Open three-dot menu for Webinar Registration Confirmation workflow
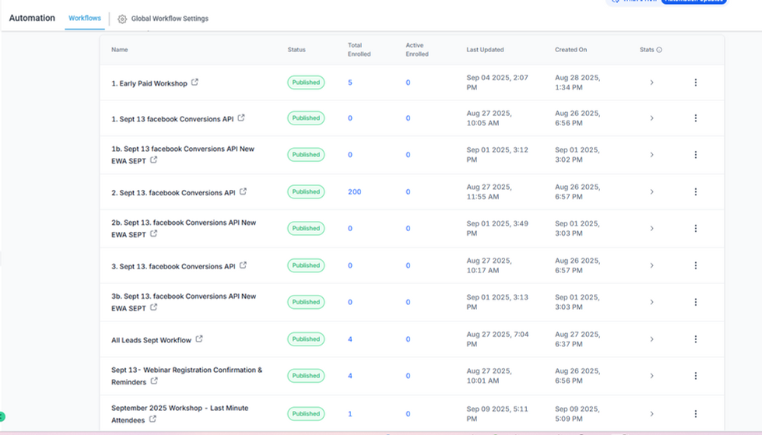 point(695,376)
